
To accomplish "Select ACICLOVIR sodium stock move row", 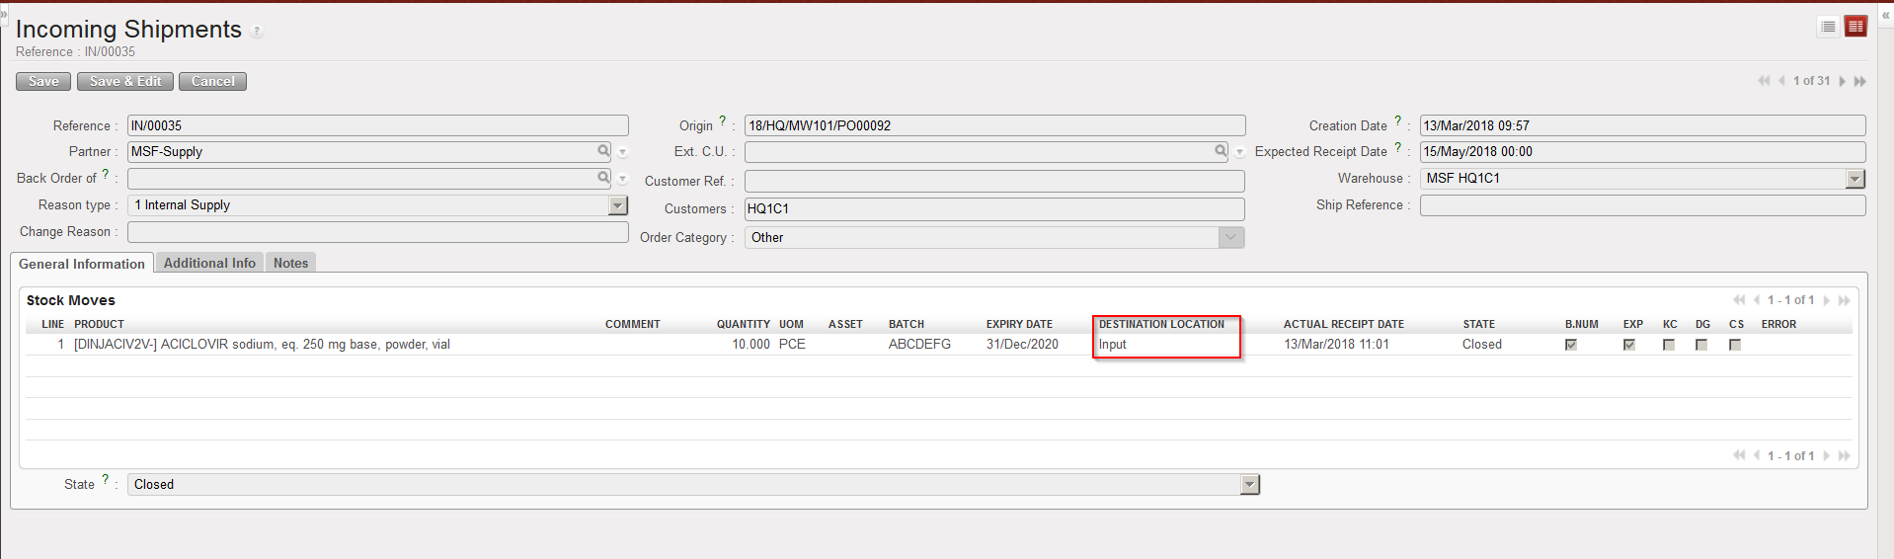I will (x=262, y=345).
